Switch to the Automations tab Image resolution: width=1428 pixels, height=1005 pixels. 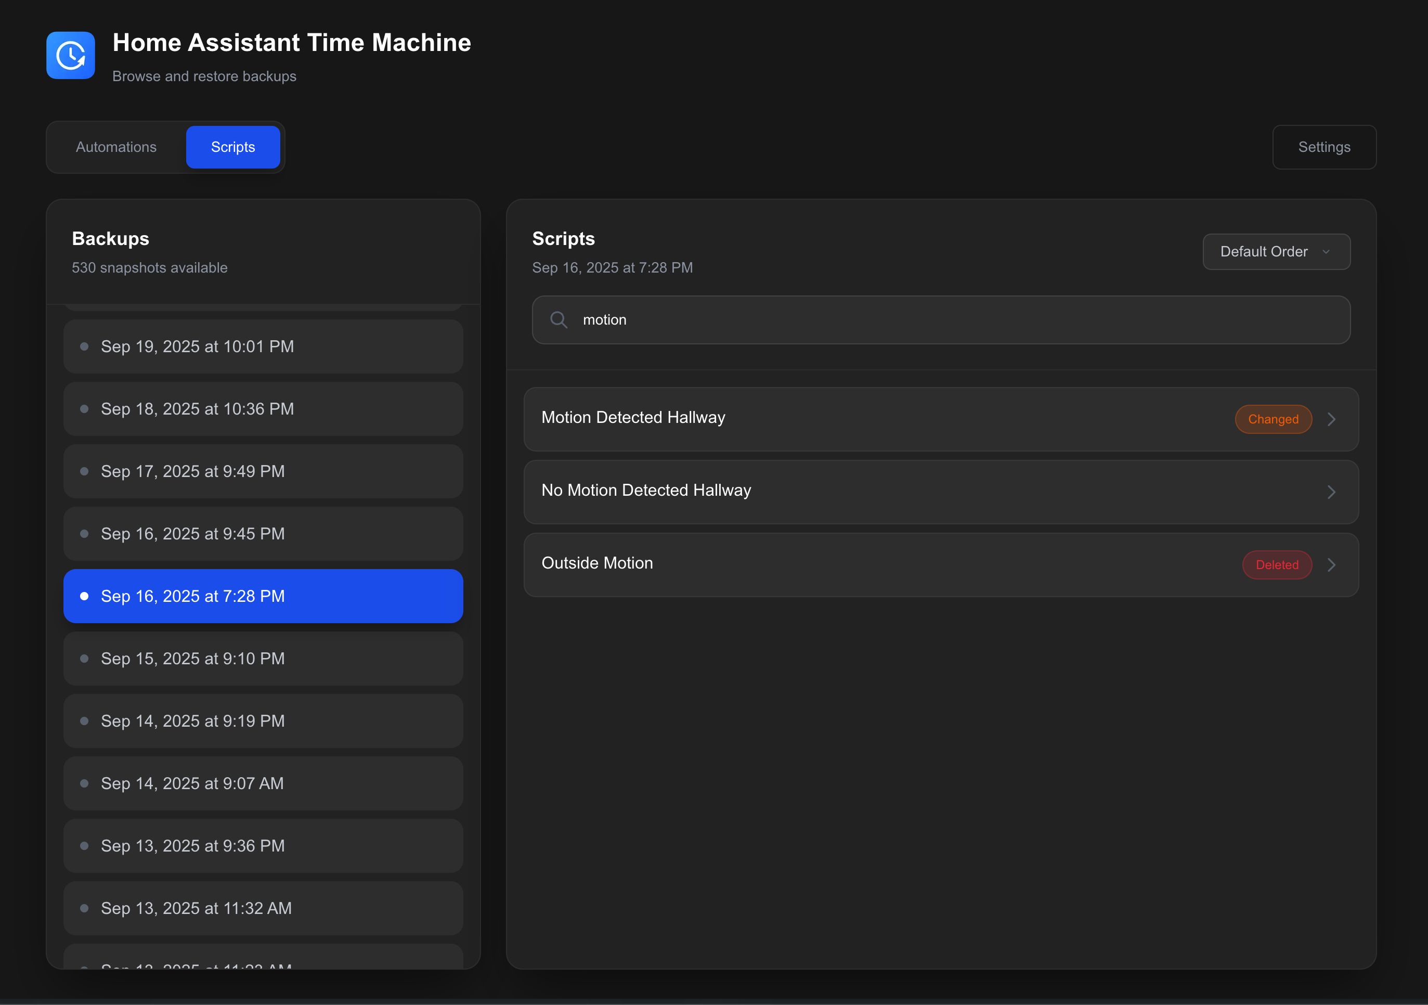(x=116, y=147)
